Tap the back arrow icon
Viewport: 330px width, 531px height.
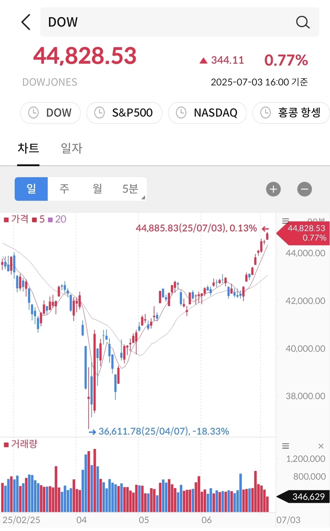tap(26, 22)
